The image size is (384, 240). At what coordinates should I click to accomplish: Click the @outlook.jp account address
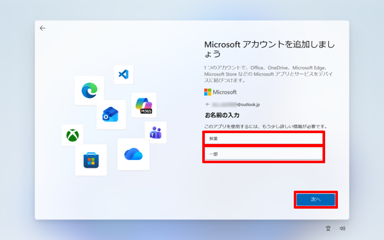(236, 104)
